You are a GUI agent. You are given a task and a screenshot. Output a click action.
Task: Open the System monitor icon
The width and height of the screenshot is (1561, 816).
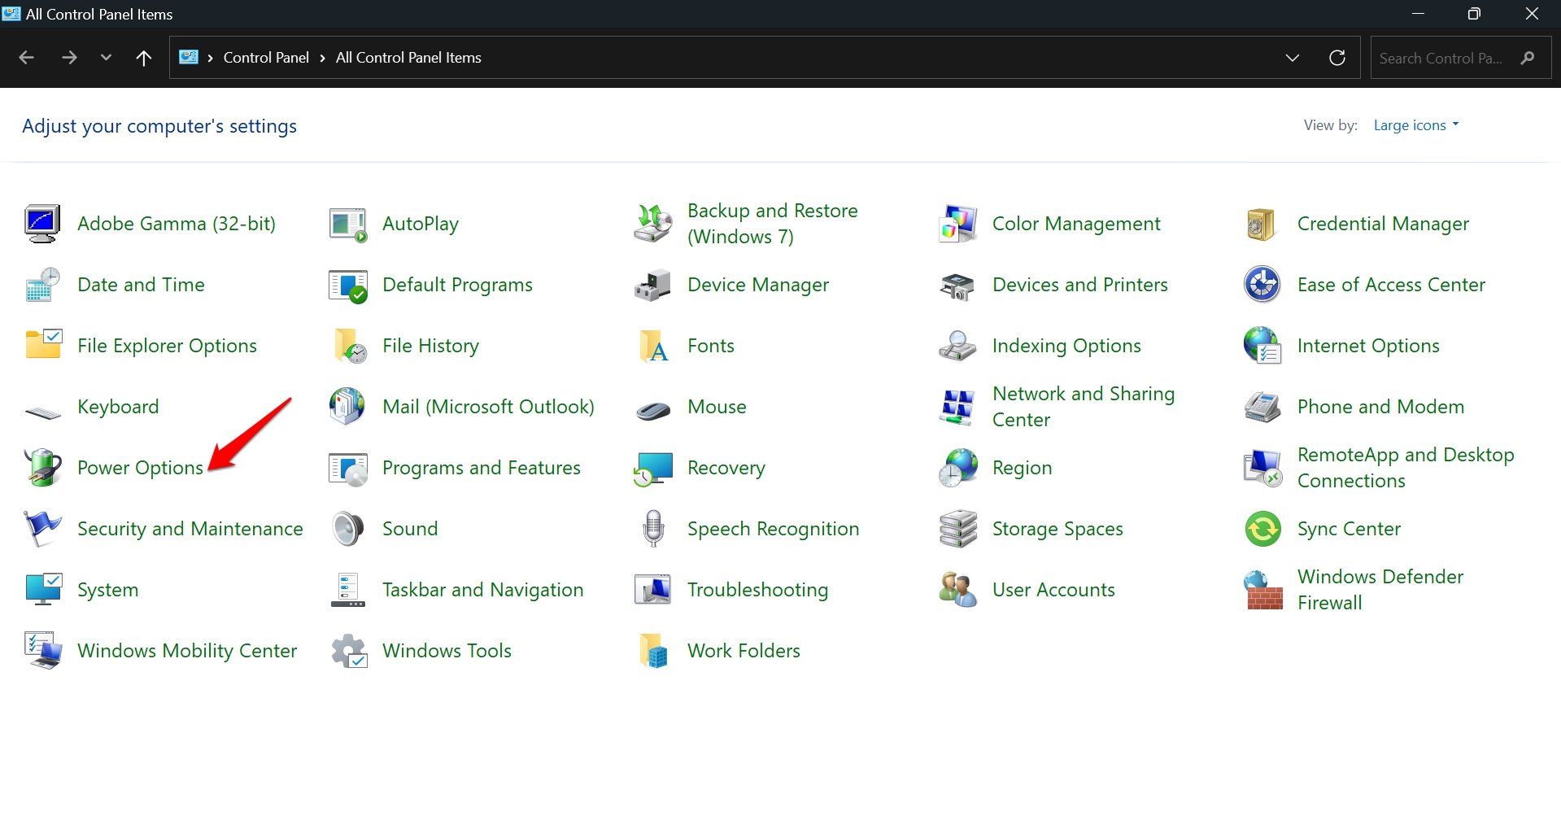coord(43,589)
